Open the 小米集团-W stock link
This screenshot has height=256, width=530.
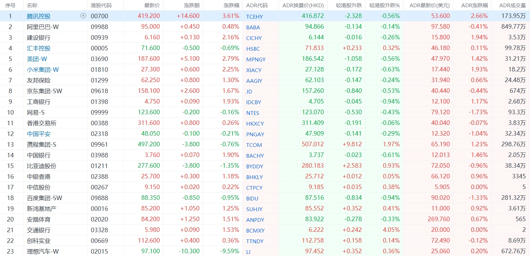click(43, 70)
